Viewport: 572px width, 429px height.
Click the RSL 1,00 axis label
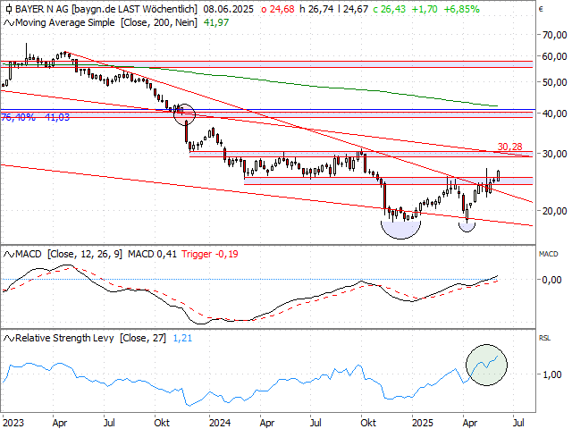click(551, 374)
